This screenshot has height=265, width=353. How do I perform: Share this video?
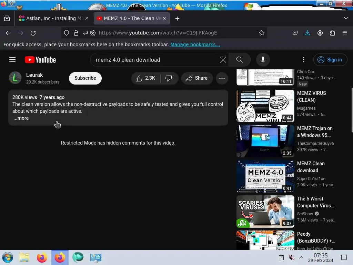(x=197, y=78)
